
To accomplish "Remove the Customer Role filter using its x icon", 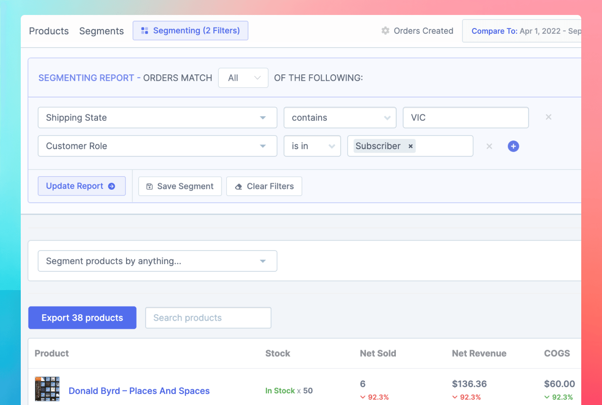I will (489, 146).
